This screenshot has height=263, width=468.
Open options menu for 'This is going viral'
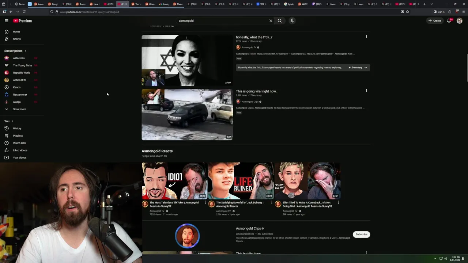click(366, 91)
